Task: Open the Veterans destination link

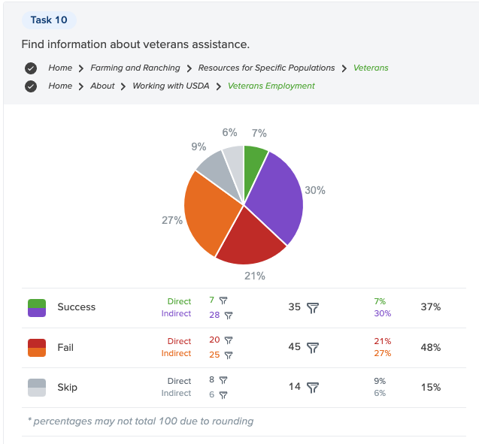Action: point(371,68)
